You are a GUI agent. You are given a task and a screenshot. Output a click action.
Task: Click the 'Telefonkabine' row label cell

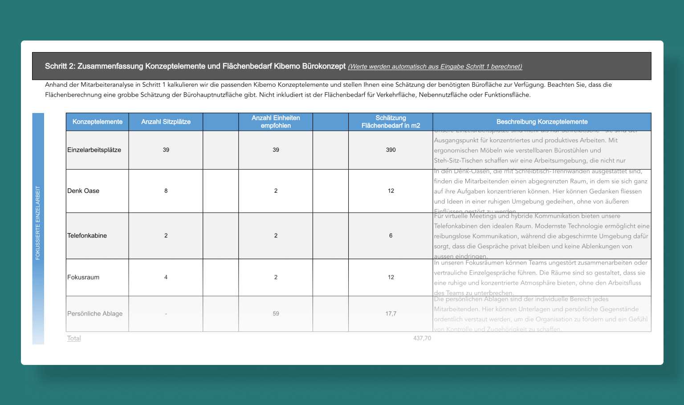[x=87, y=236]
